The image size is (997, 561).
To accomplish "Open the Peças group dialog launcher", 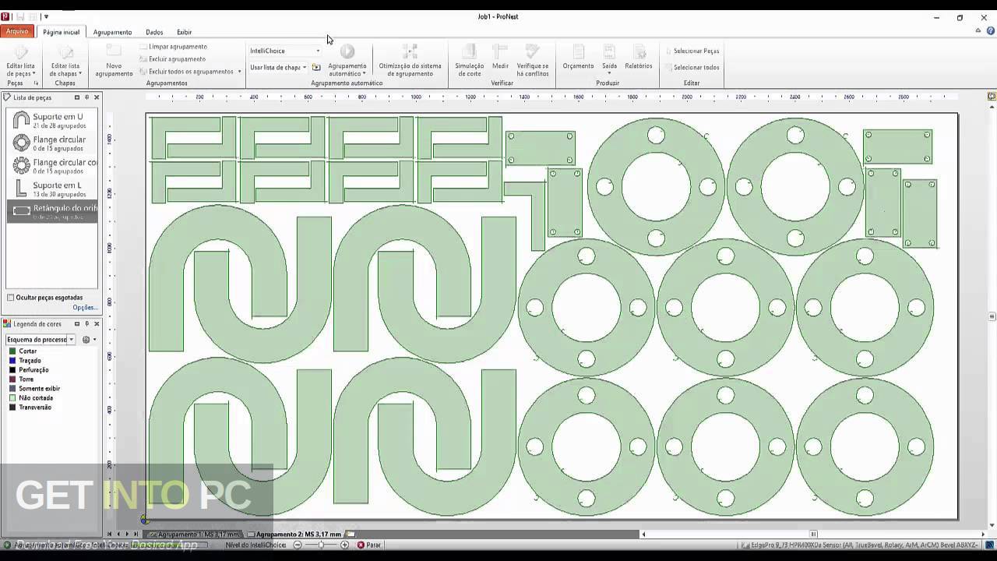I will 36,83.
